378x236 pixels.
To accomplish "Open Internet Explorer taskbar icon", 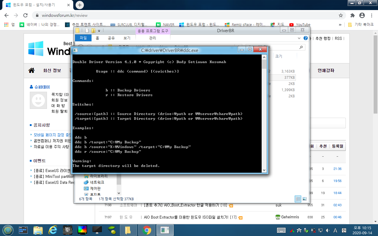I will coord(53,230).
